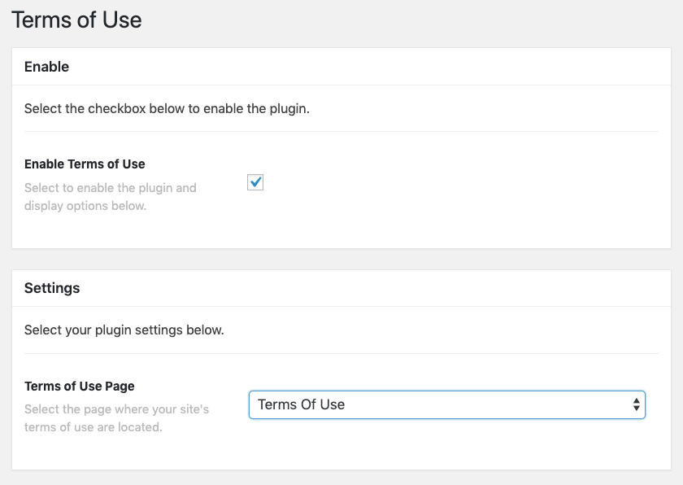The image size is (683, 485).
Task: Click the Enable section heading
Action: [46, 67]
